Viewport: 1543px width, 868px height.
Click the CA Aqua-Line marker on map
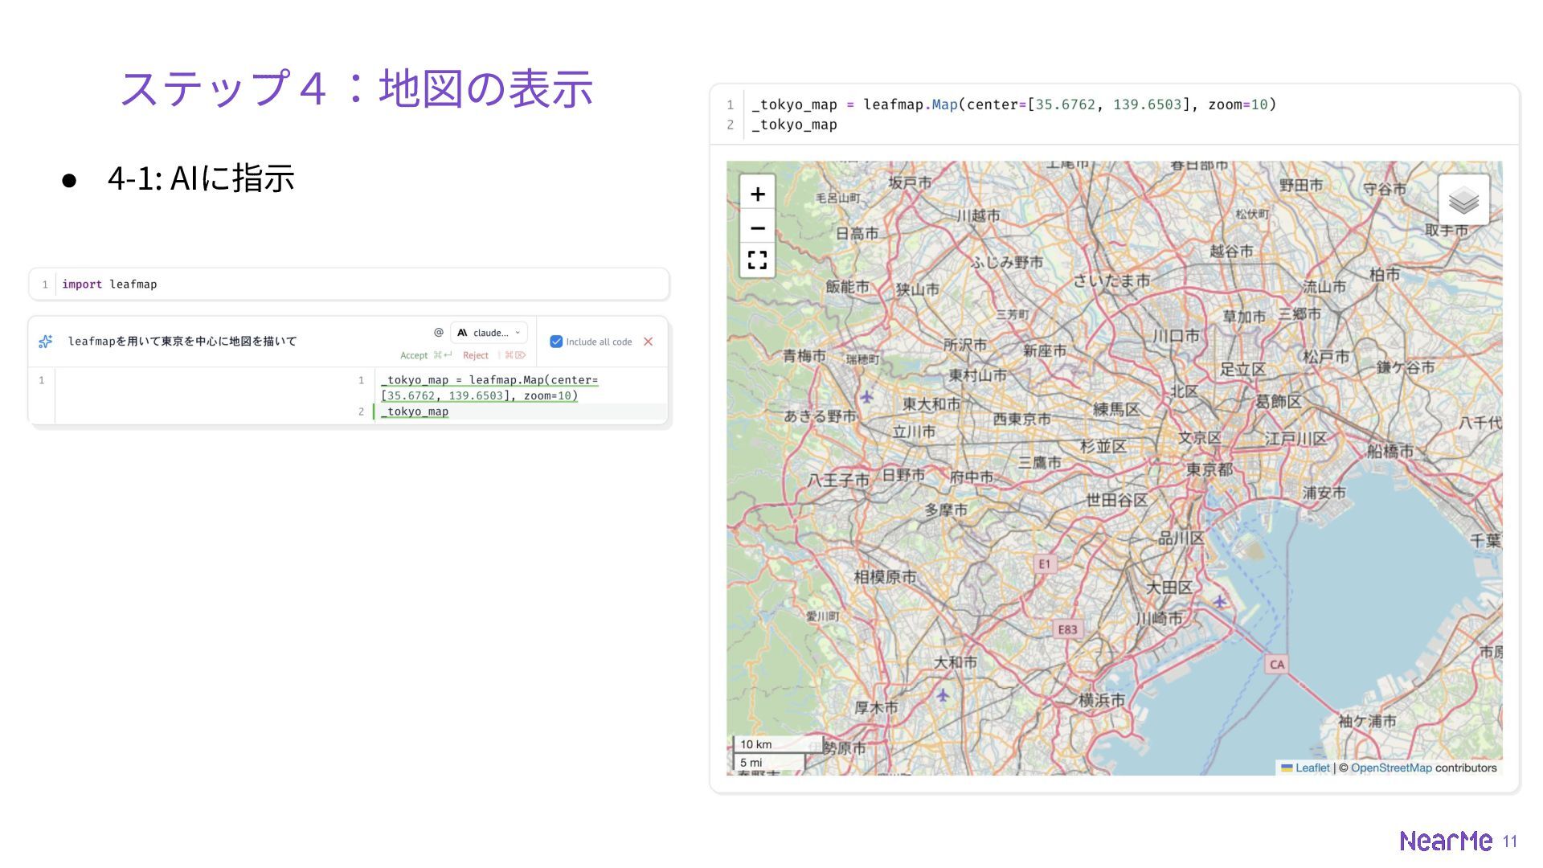coord(1276,664)
